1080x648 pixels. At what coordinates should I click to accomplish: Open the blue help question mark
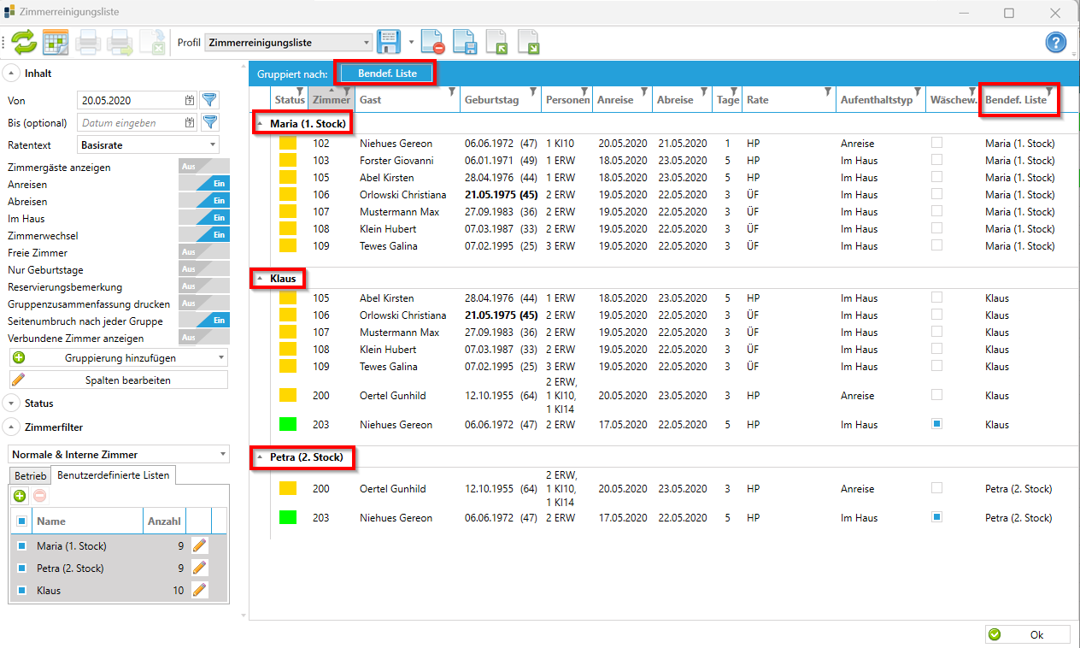pyautogui.click(x=1056, y=42)
